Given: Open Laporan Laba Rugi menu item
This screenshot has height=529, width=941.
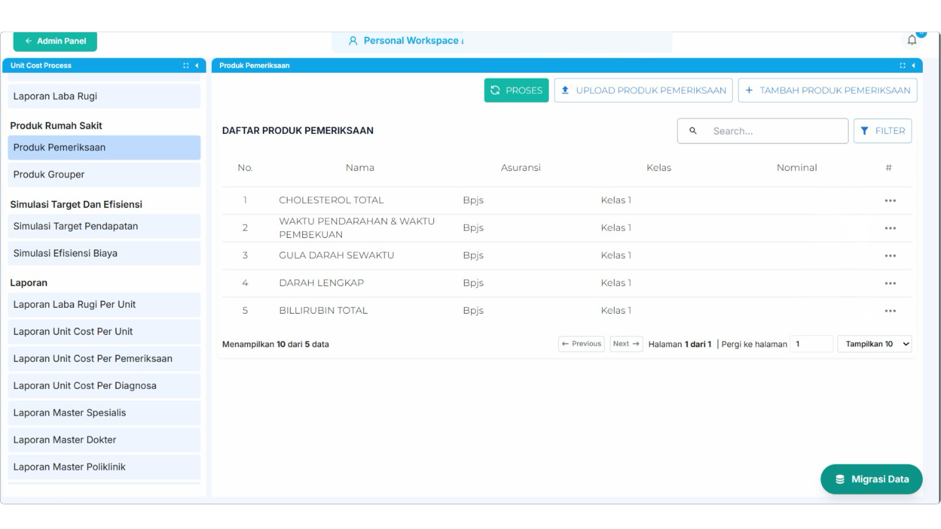Looking at the screenshot, I should click(x=104, y=96).
